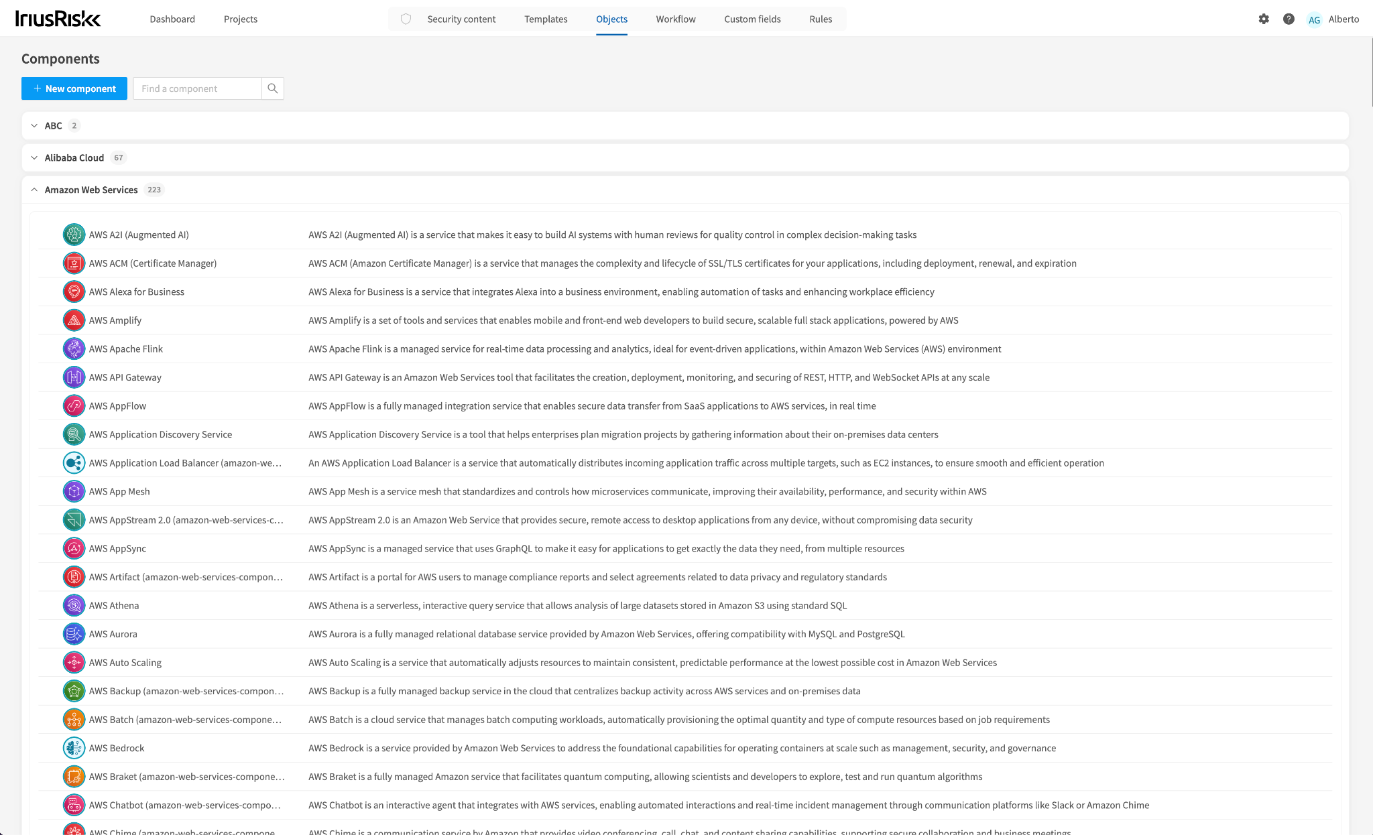This screenshot has height=835, width=1373.
Task: Click the AWS API Gateway icon
Action: pos(74,377)
